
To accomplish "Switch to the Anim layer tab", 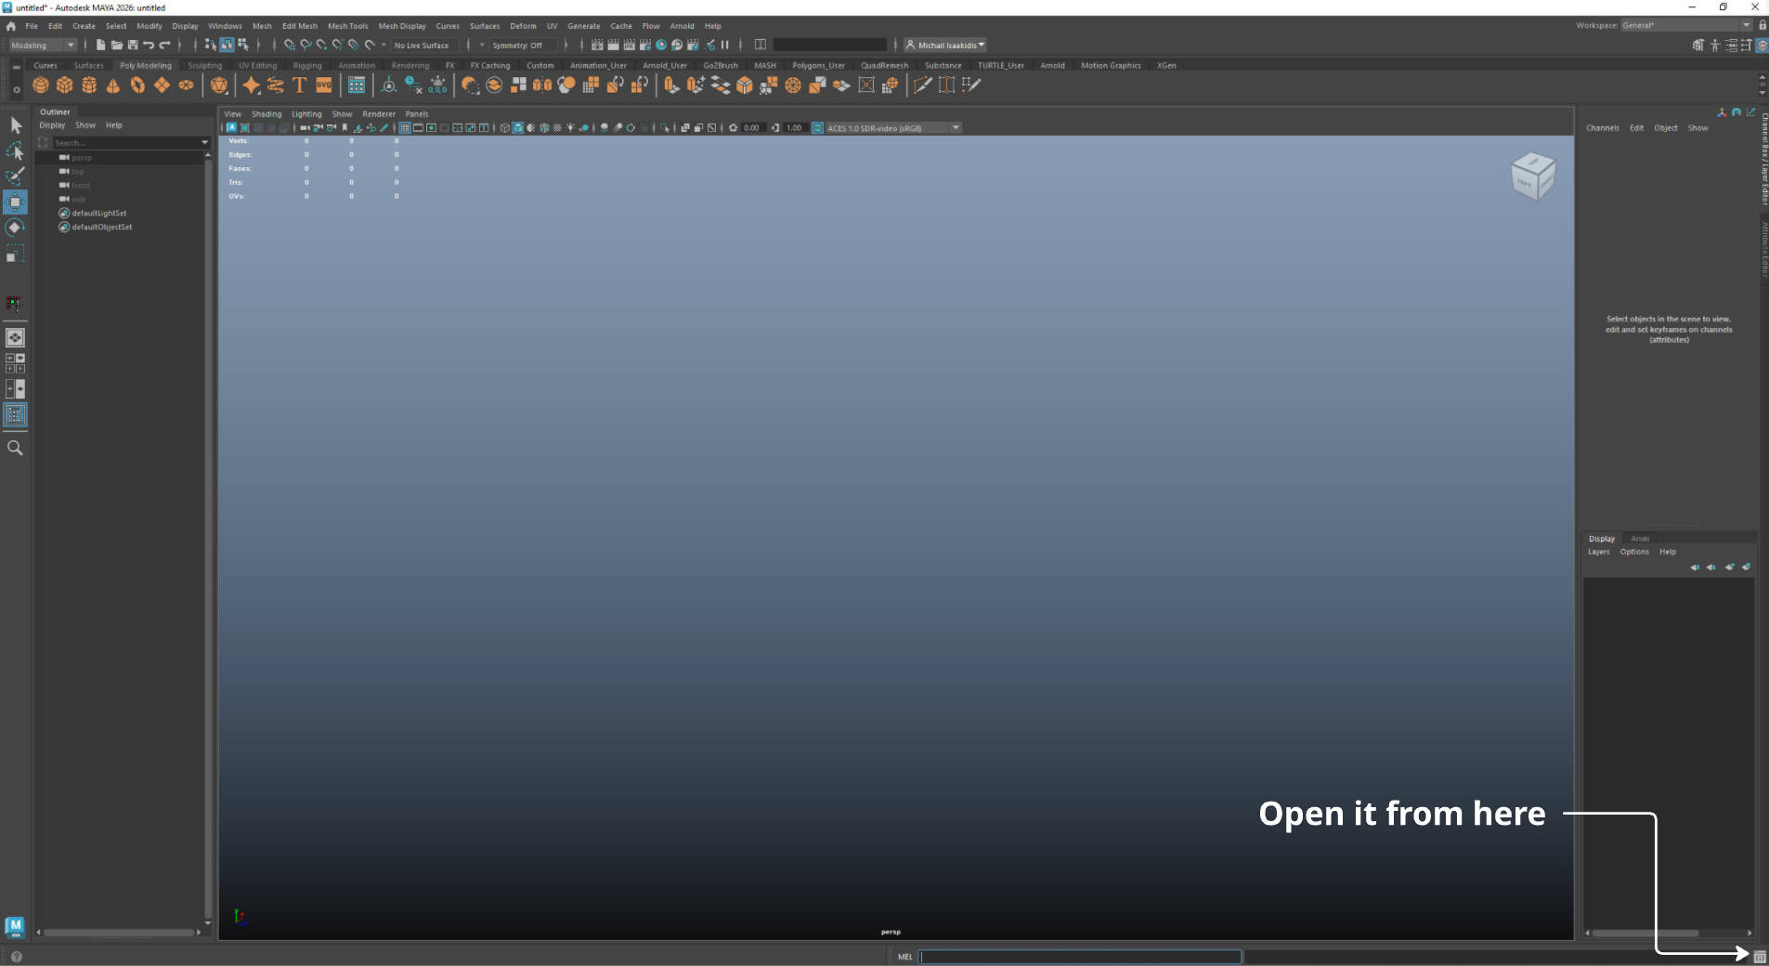I will [x=1640, y=539].
